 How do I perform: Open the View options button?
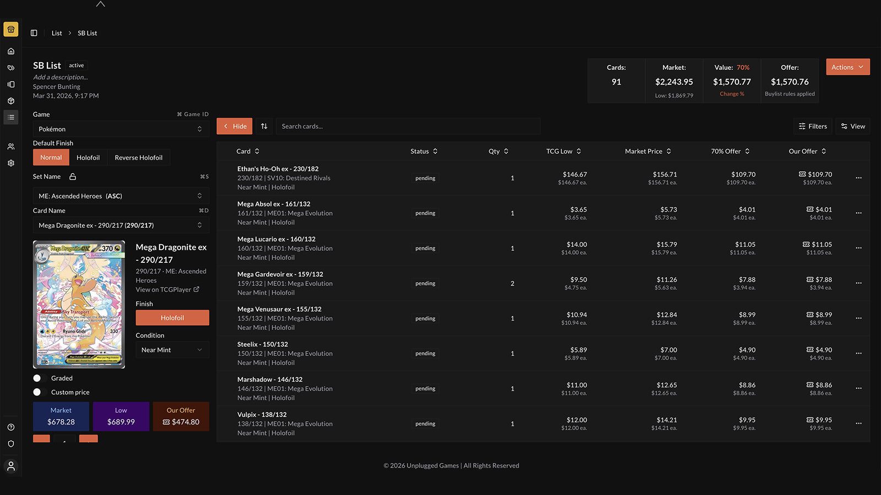tap(852, 126)
